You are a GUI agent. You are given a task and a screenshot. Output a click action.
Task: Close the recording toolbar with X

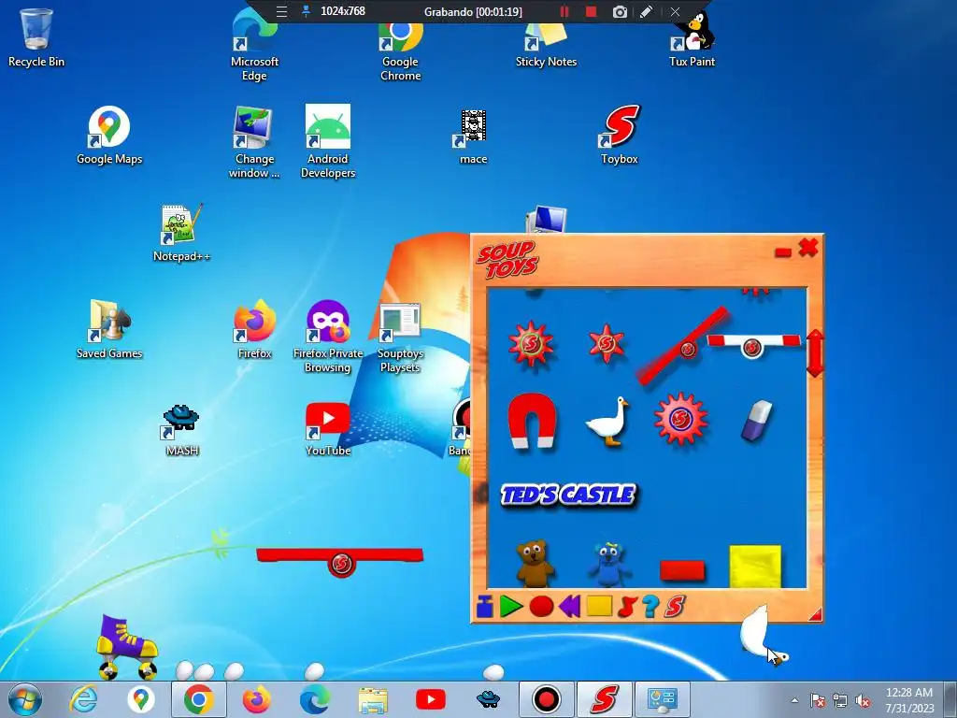tap(675, 11)
